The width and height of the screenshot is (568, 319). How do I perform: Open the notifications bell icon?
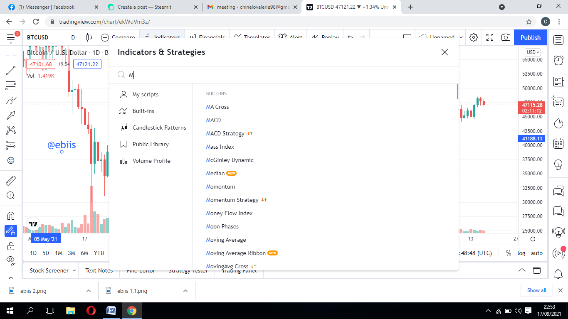(558, 273)
